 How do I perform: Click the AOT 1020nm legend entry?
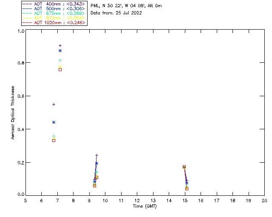click(54, 22)
